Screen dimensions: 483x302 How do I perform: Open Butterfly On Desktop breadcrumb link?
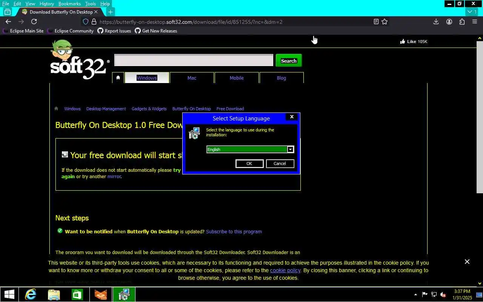click(191, 109)
